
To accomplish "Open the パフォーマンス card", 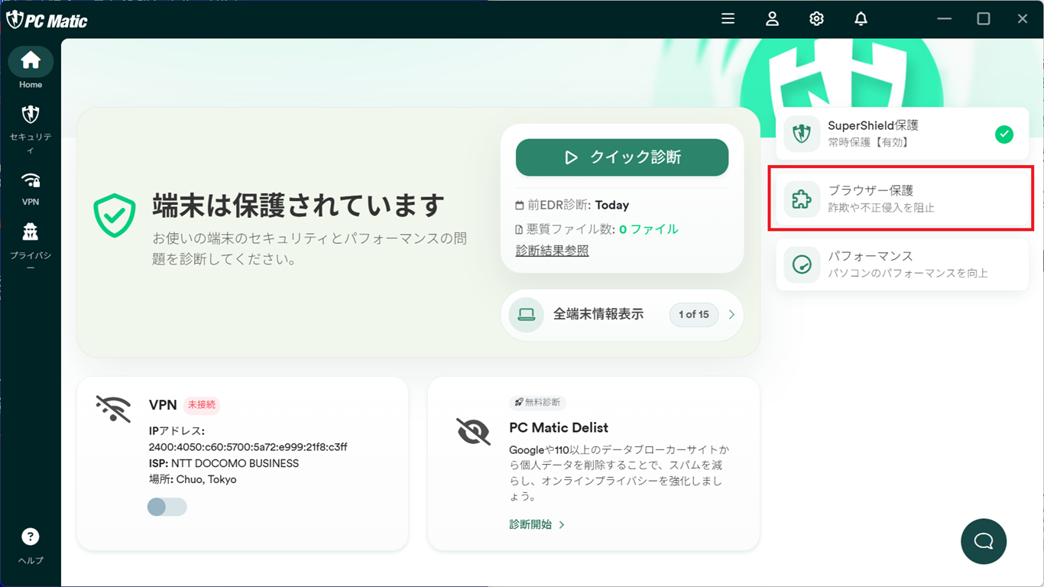I will [903, 265].
